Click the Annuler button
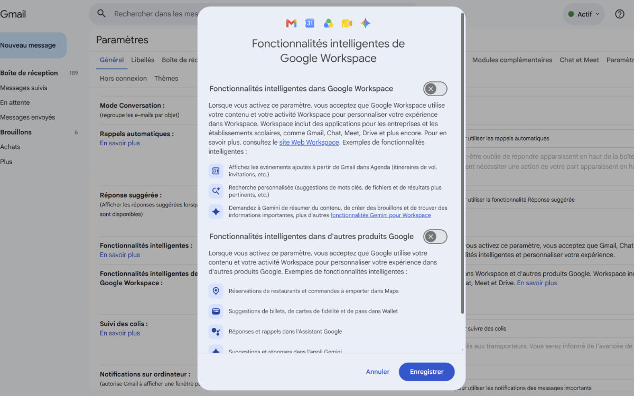Viewport: 634px width, 396px height. pos(378,372)
